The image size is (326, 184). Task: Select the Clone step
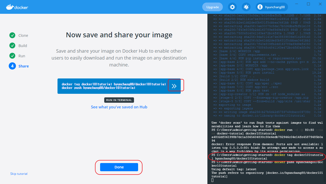click(x=18, y=36)
